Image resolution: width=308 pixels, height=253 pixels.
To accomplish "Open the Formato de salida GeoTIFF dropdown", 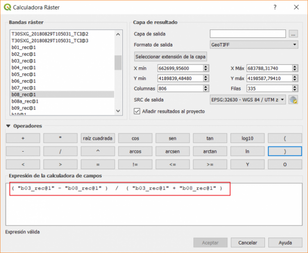I will pyautogui.click(x=254, y=45).
